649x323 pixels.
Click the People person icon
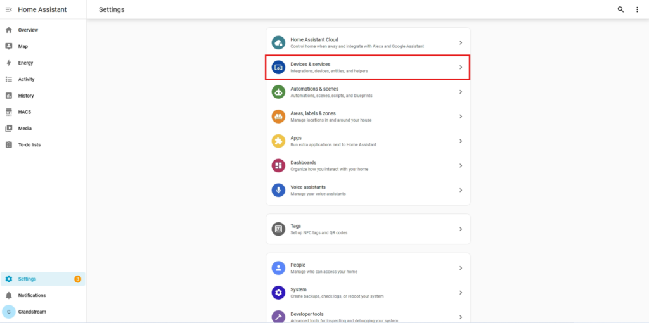click(279, 268)
